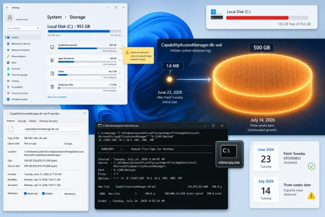This screenshot has width=325, height=217.
Task: Click the Show more categories link
Action: click(x=57, y=97)
